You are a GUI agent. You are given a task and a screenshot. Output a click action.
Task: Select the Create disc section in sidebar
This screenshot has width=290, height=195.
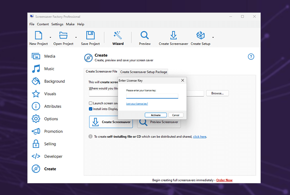(x=44, y=169)
